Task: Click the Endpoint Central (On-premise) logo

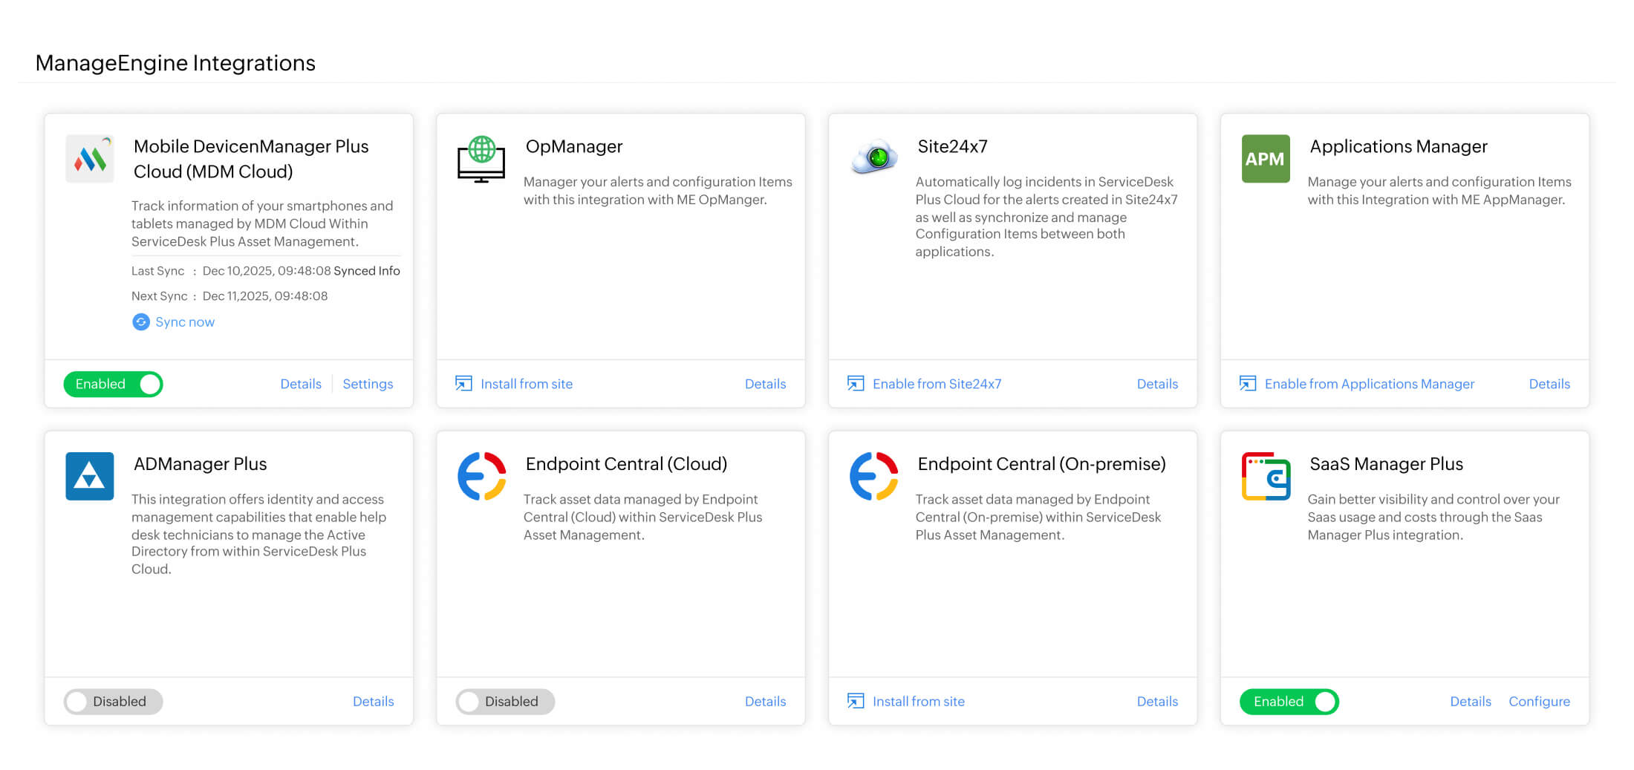Action: [873, 476]
